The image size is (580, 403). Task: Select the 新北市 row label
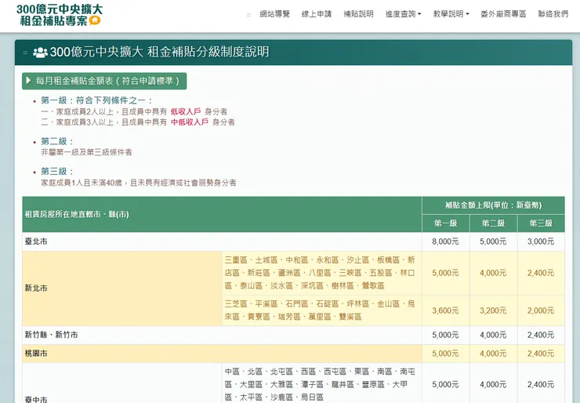pos(36,289)
